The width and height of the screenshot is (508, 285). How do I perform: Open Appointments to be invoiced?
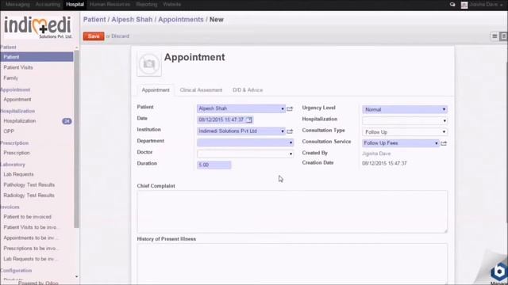point(31,237)
